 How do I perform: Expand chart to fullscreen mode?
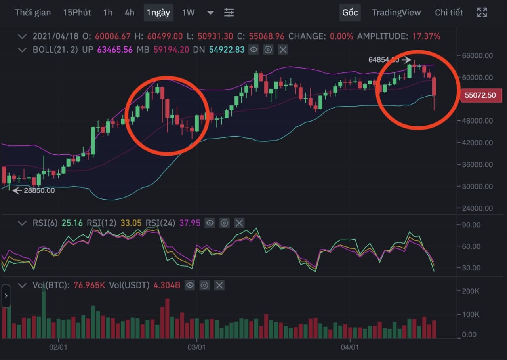pos(482,12)
